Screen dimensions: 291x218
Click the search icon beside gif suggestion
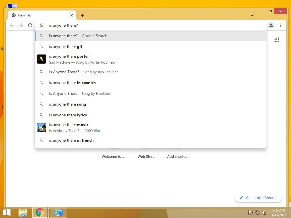41,47
